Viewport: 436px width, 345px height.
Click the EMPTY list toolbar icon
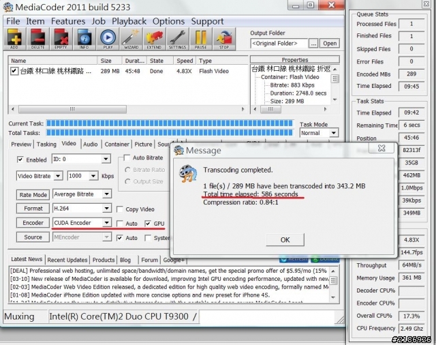[x=61, y=39]
